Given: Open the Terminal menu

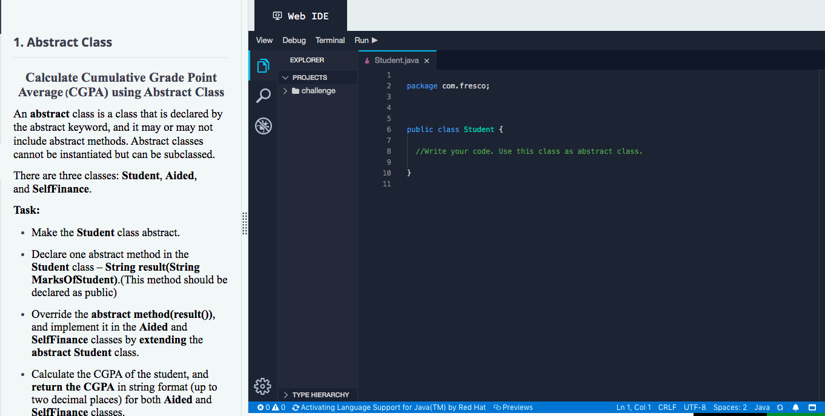Looking at the screenshot, I should pyautogui.click(x=330, y=40).
